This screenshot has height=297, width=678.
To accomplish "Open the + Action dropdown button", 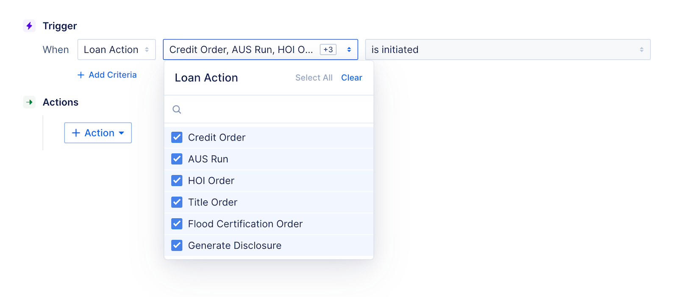I will [98, 133].
